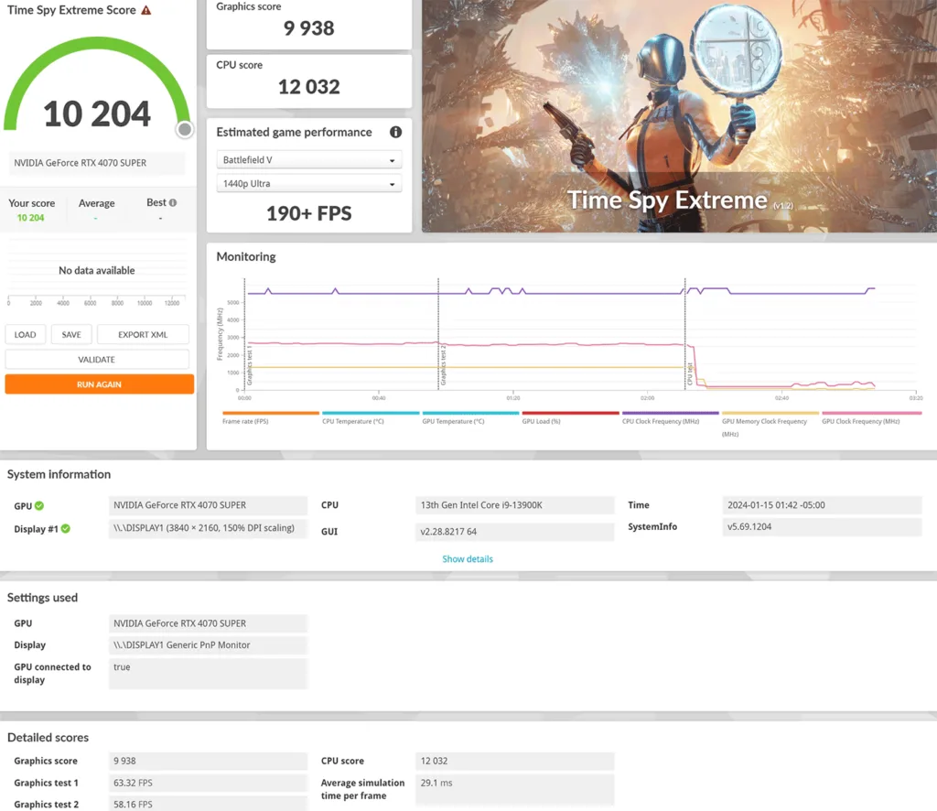Click the orange RUN AGAIN button

pyautogui.click(x=99, y=384)
